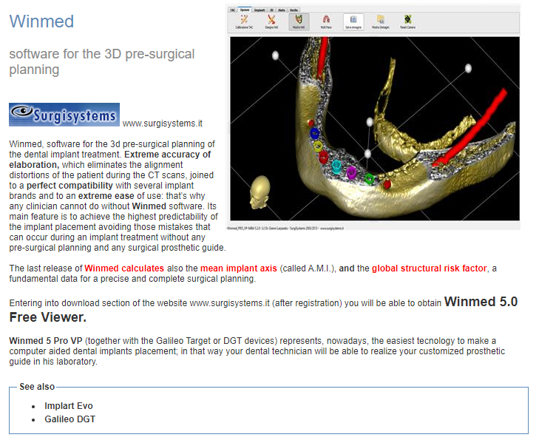Click the red 'mean implant axis' text
Screen dimensions: 539x443
(x=239, y=268)
